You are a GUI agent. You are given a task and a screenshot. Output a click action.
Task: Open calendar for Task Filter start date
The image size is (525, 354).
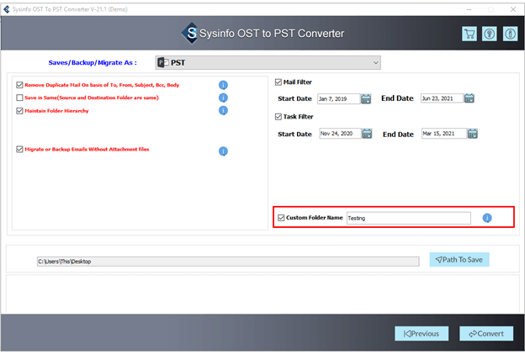(x=367, y=134)
